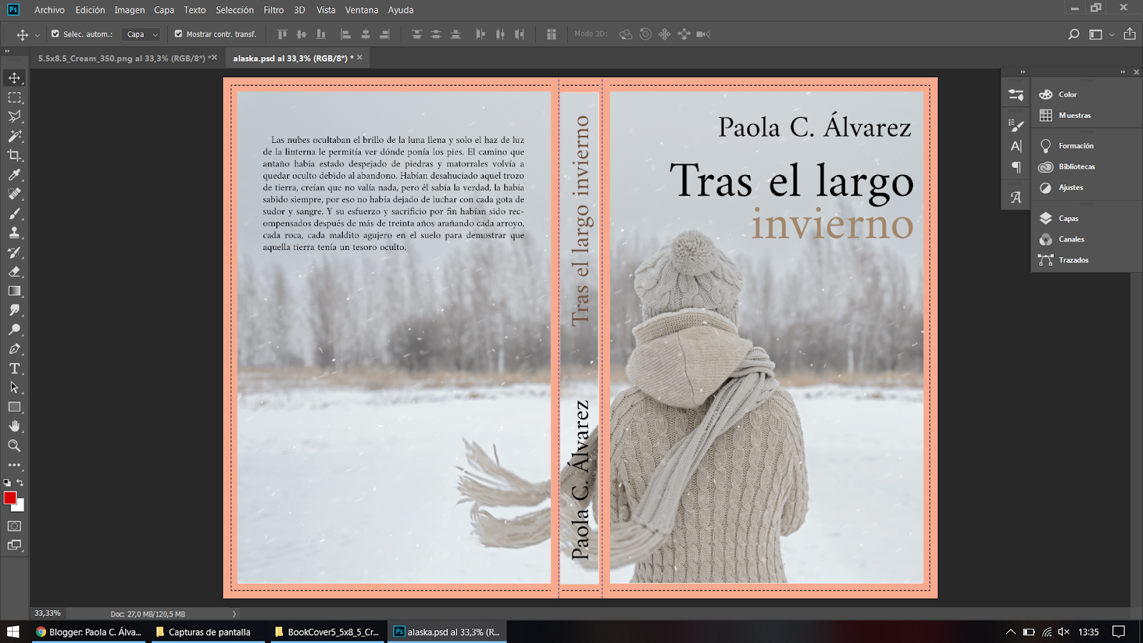Toggle Quick Mask mode
This screenshot has width=1143, height=643.
(14, 526)
